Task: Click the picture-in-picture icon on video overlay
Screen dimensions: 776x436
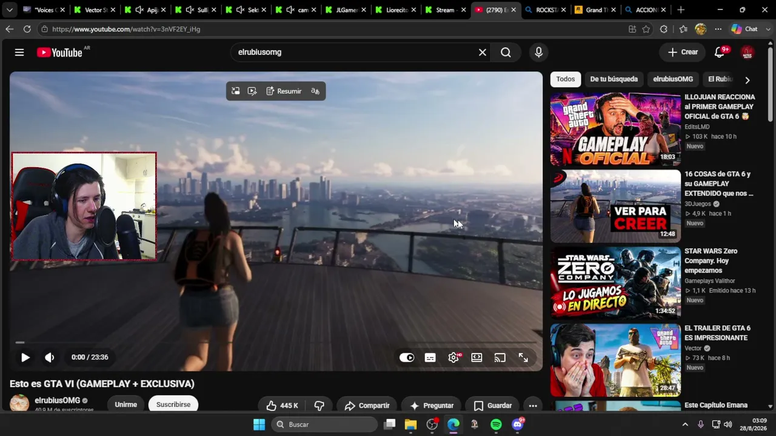Action: pyautogui.click(x=236, y=91)
